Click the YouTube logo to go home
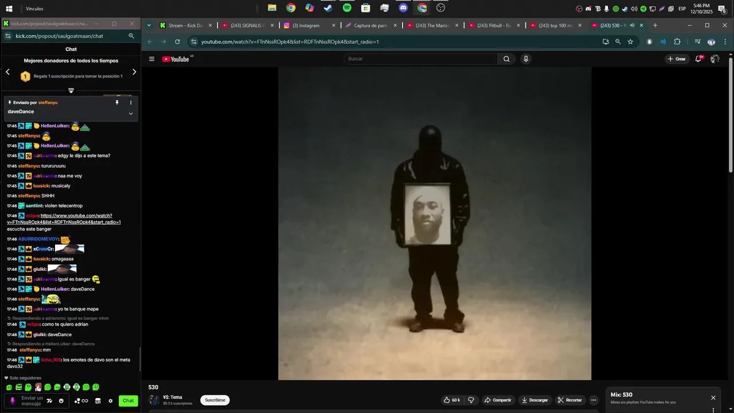Screen dimensions: 734x413 175,59
